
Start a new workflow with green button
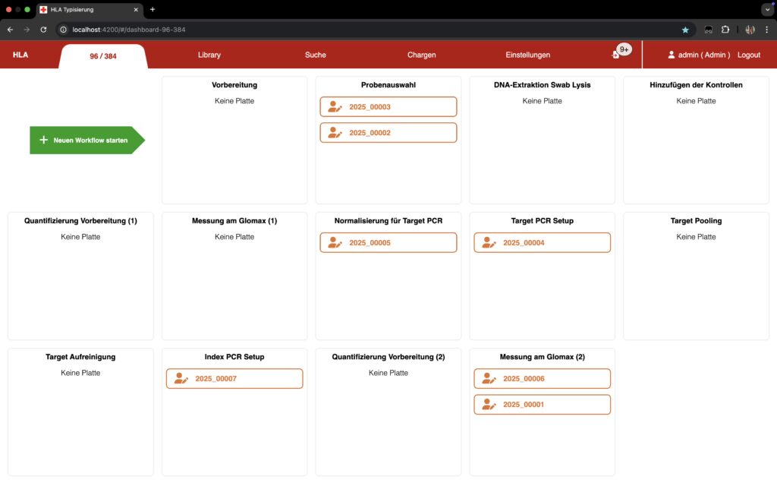point(87,140)
